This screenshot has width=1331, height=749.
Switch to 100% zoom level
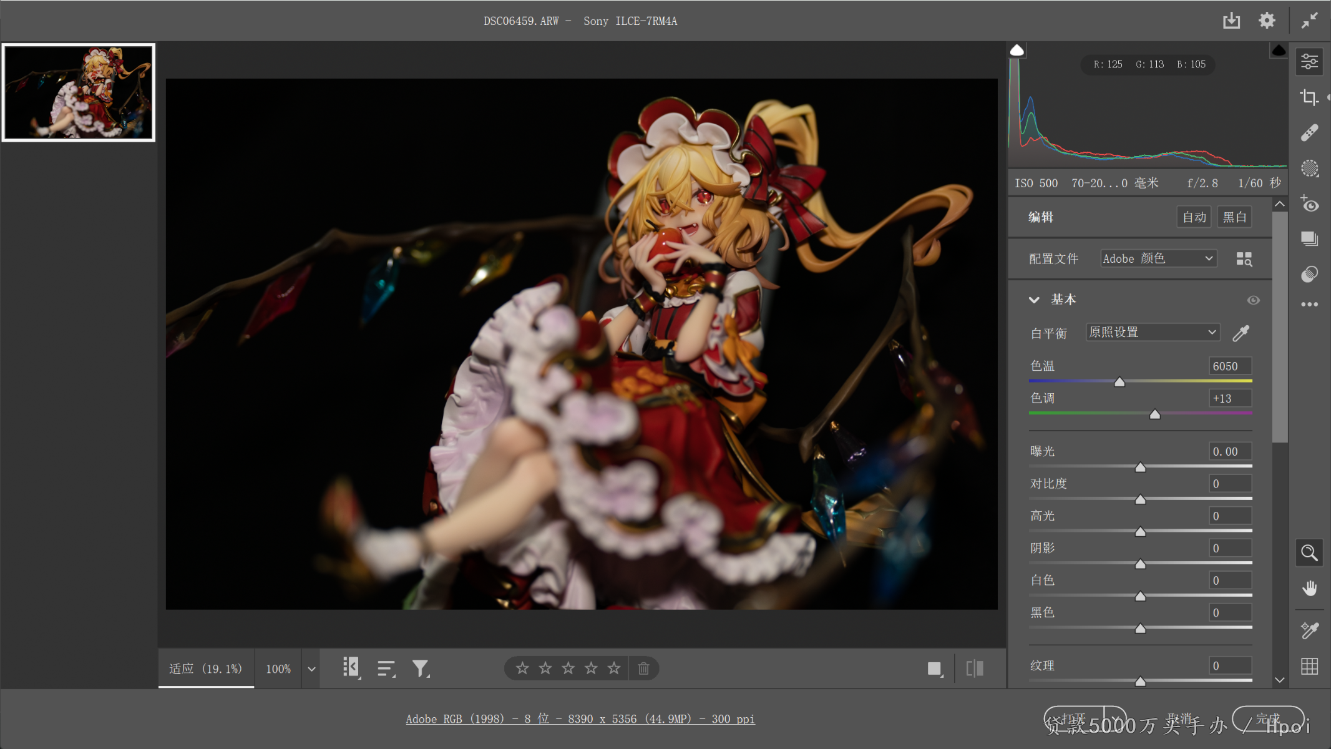click(x=278, y=668)
